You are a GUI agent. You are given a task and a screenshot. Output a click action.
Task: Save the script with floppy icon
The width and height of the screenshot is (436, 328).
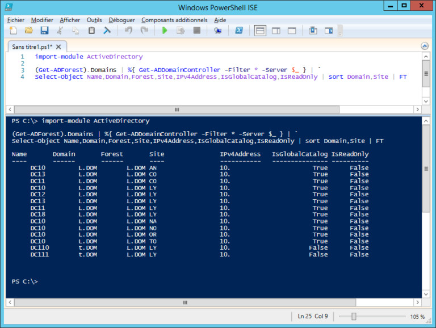[x=44, y=30]
